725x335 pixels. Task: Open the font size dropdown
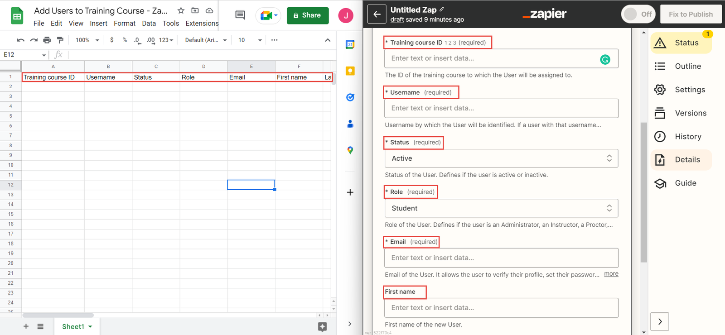250,40
